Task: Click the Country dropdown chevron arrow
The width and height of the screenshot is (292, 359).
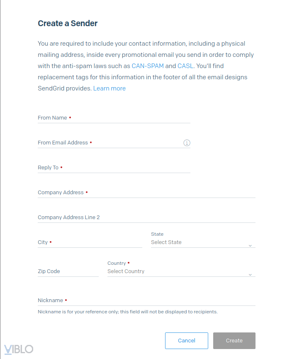Action: click(250, 275)
